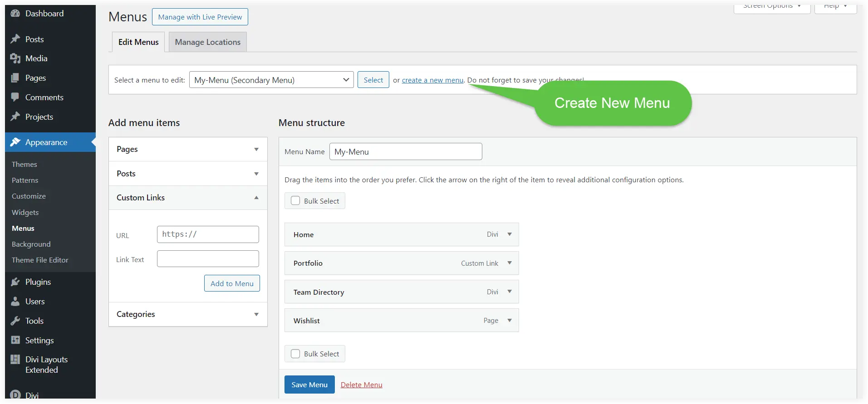Open the Tools menu item
868x404 pixels.
(34, 321)
